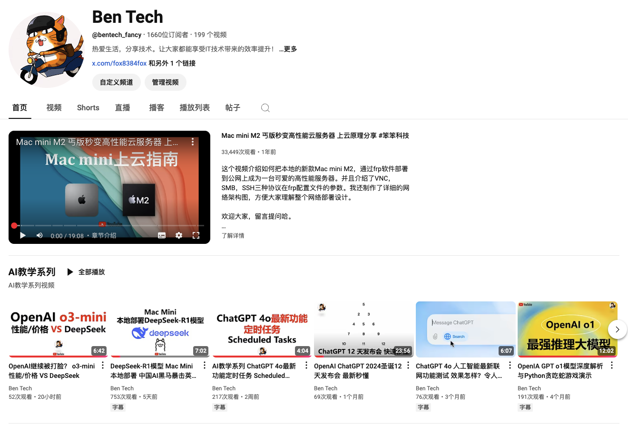Open options menu for ChatGPT 12天发布会 video
This screenshot has height=425, width=628.
point(408,366)
